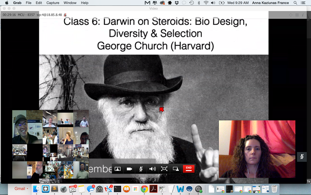Image resolution: width=311 pixels, height=195 pixels.
Task: Open the display mirroring menu bar icon
Action: pos(155,3)
